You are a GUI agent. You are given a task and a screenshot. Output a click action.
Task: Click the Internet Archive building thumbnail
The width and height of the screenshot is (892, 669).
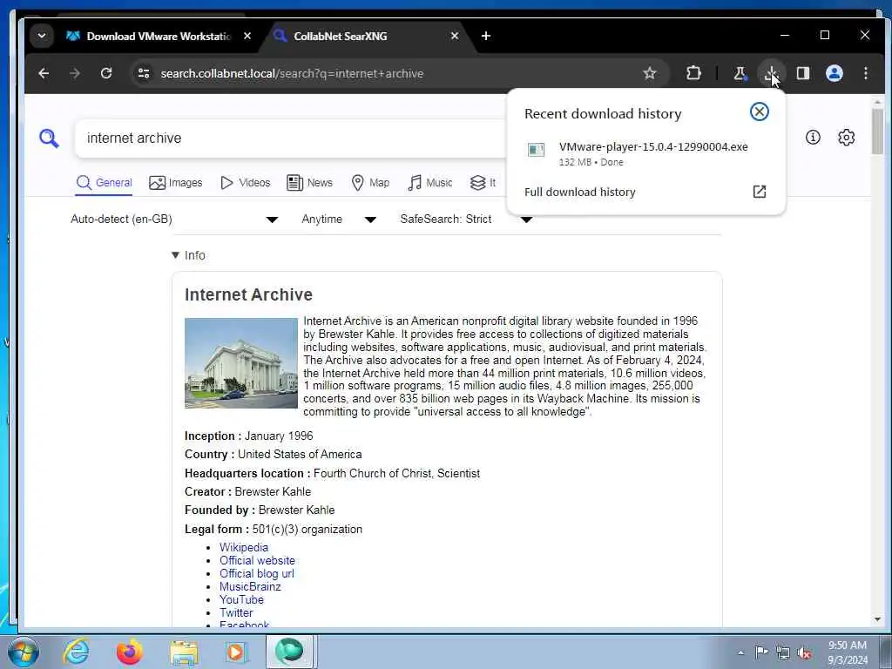[x=241, y=363]
